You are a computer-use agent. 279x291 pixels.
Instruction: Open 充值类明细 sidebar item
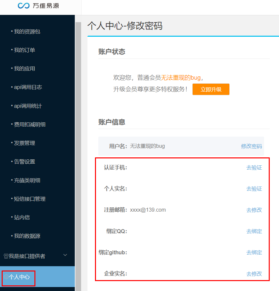click(x=27, y=181)
